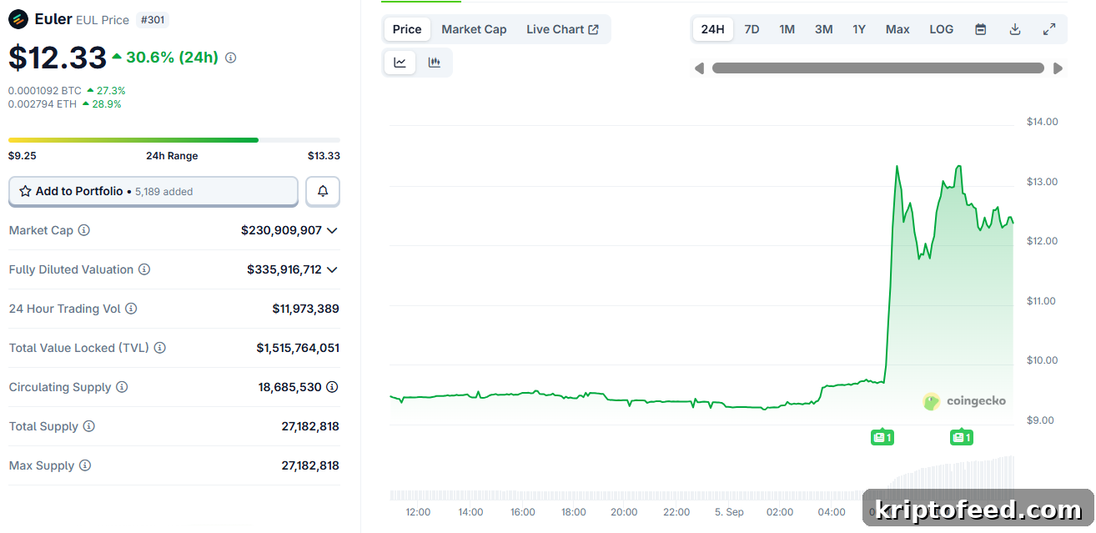The height and width of the screenshot is (533, 1096).
Task: Select the Max time range
Action: (x=897, y=29)
